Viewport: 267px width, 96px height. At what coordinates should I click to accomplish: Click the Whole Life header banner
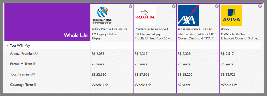coord(47,22)
